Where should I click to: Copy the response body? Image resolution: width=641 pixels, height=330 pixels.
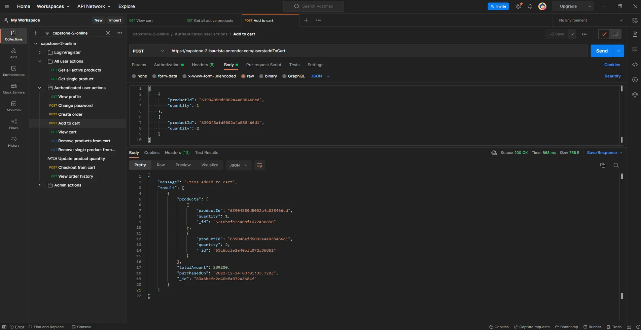coord(602,165)
